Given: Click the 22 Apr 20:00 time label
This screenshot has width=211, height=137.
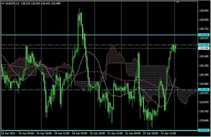Looking at the screenshot, I should [x=151, y=134].
